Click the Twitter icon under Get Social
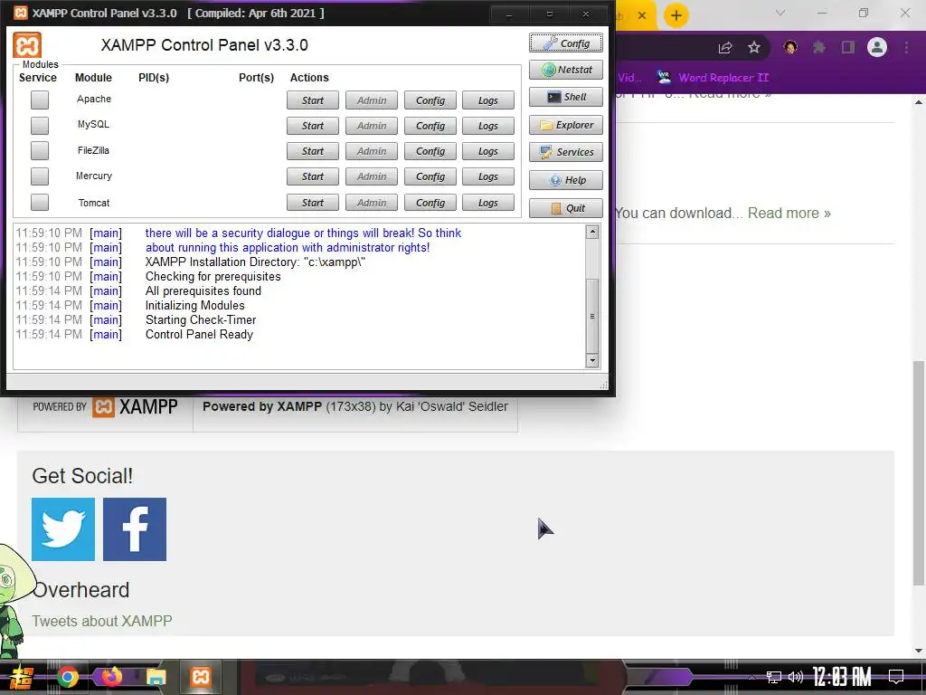 point(63,528)
